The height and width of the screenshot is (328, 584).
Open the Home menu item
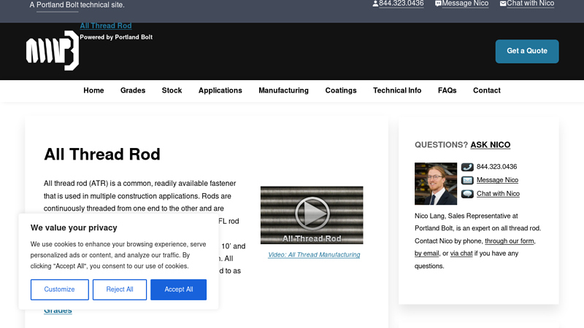93,90
